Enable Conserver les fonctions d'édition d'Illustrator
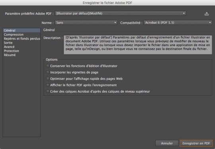Image resolution: width=215 pixels, height=149 pixels. 48,66
